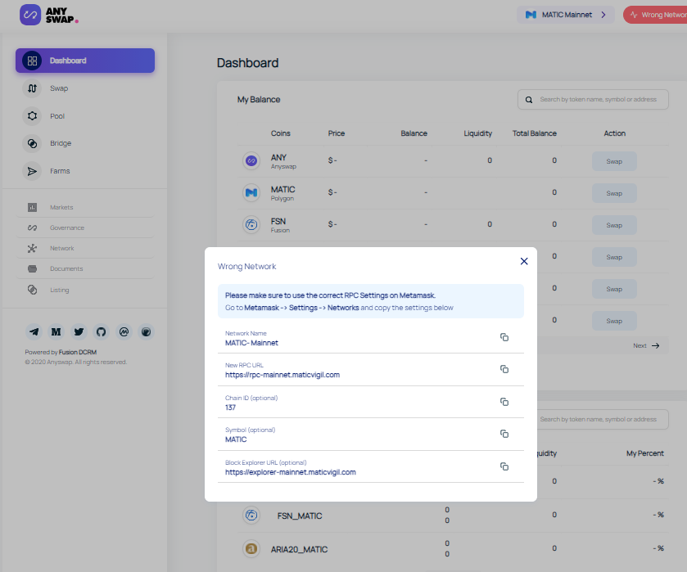Image resolution: width=687 pixels, height=572 pixels.
Task: Open the Bridge menu item
Action: (x=61, y=143)
